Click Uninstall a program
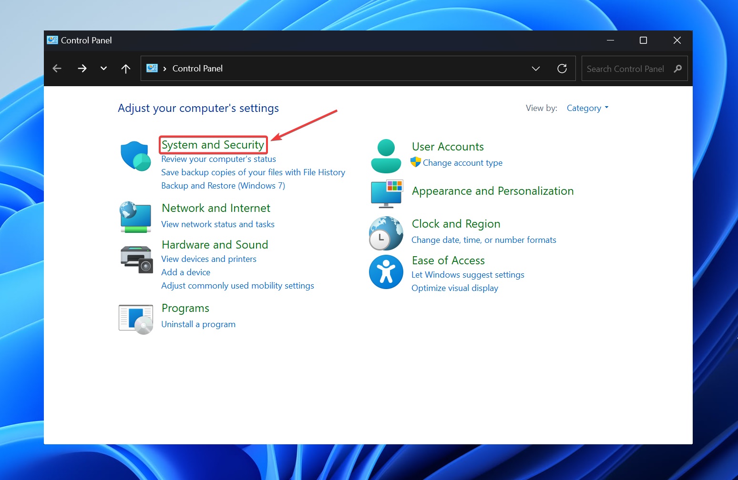The height and width of the screenshot is (480, 738). click(198, 324)
